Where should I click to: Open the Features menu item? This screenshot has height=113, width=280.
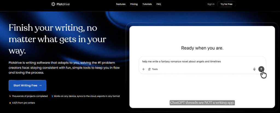coord(121,4)
